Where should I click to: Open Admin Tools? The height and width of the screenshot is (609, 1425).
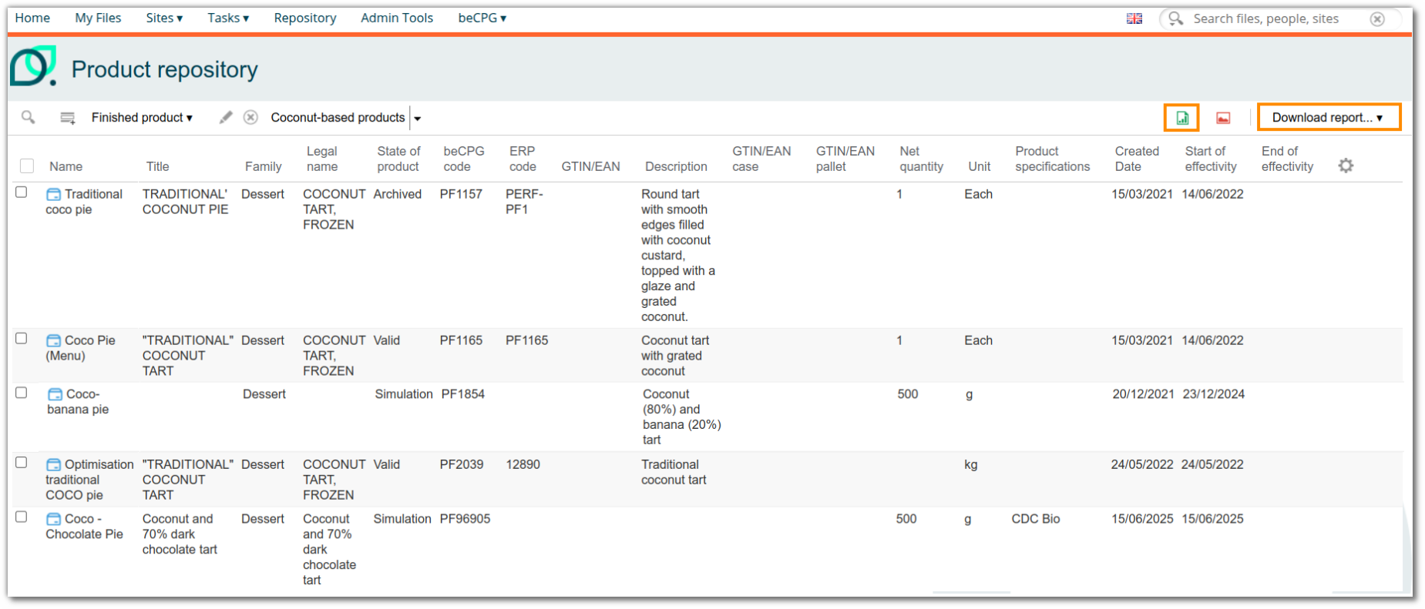[x=397, y=18]
